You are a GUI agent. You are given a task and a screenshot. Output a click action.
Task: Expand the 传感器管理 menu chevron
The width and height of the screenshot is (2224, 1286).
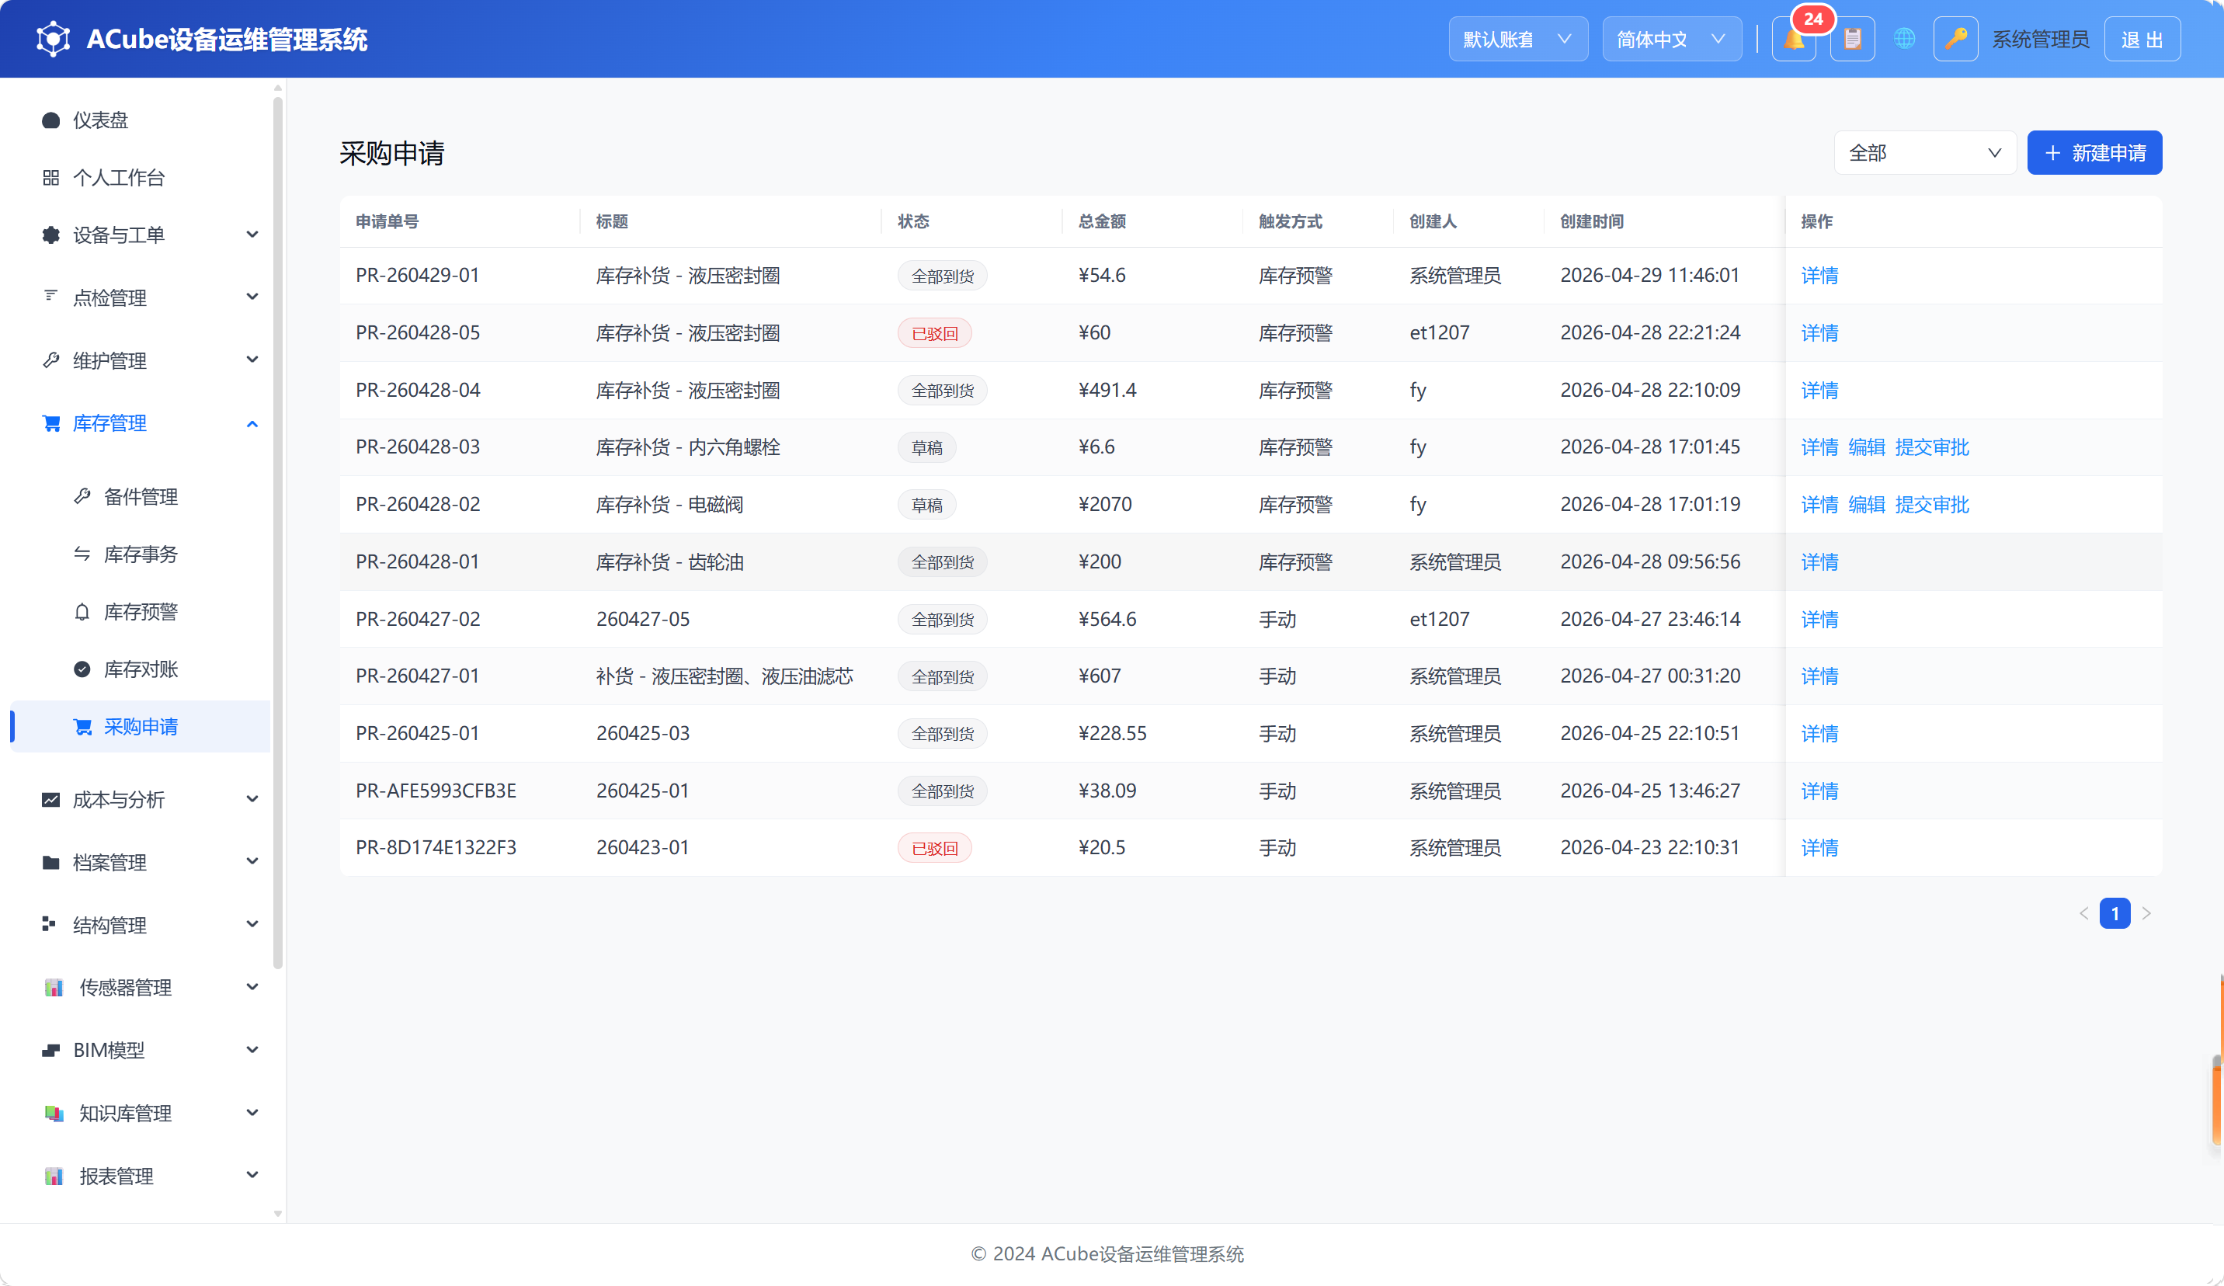point(252,987)
